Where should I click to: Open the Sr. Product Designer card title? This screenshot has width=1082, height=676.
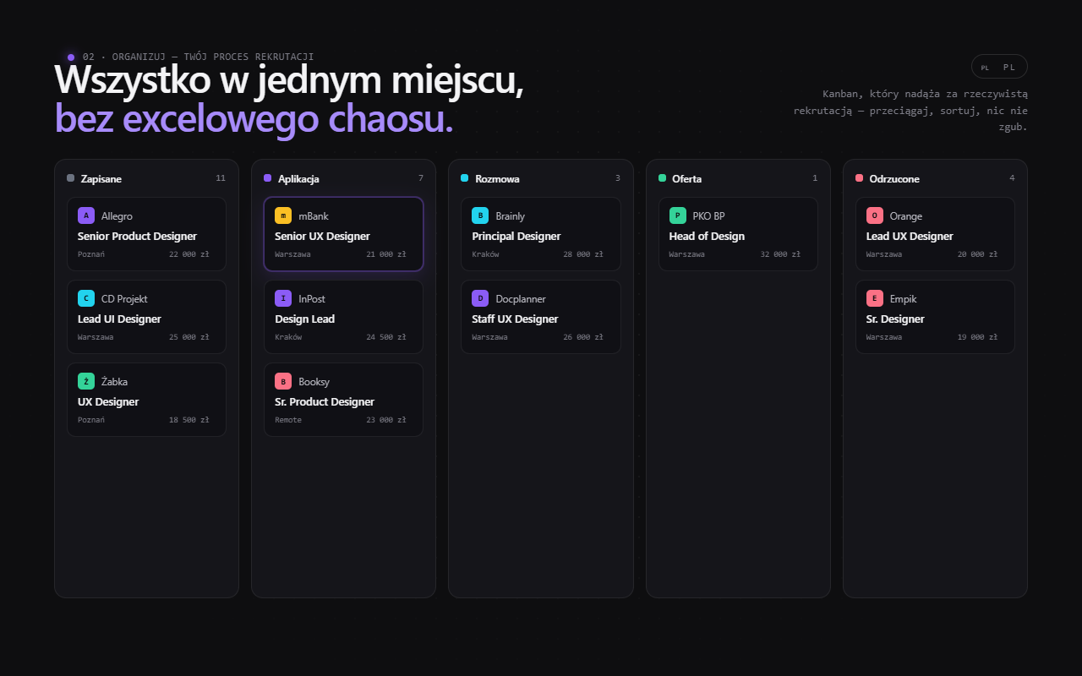pyautogui.click(x=325, y=402)
